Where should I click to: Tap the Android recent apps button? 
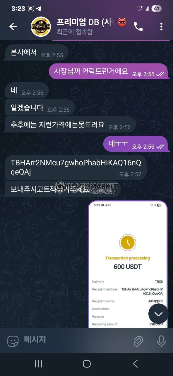tap(38, 364)
